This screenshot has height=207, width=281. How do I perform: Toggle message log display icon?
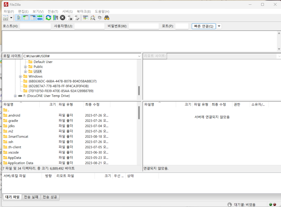[19, 18]
